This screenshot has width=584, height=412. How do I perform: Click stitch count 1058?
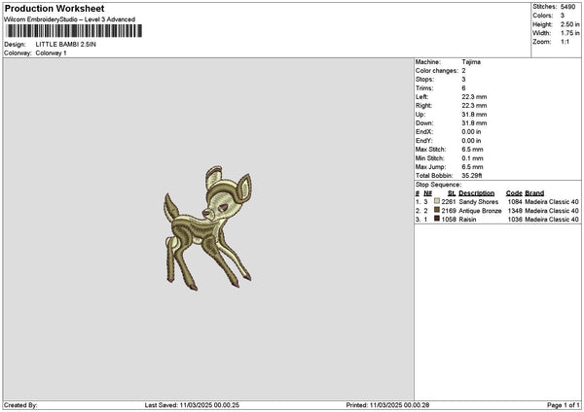tap(449, 220)
